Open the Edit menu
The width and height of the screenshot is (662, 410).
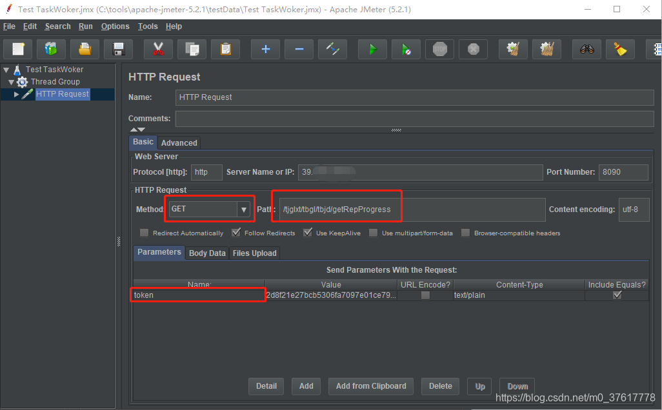pos(30,26)
